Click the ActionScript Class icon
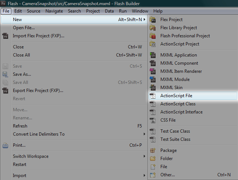The height and width of the screenshot is (180, 238). 153,104
